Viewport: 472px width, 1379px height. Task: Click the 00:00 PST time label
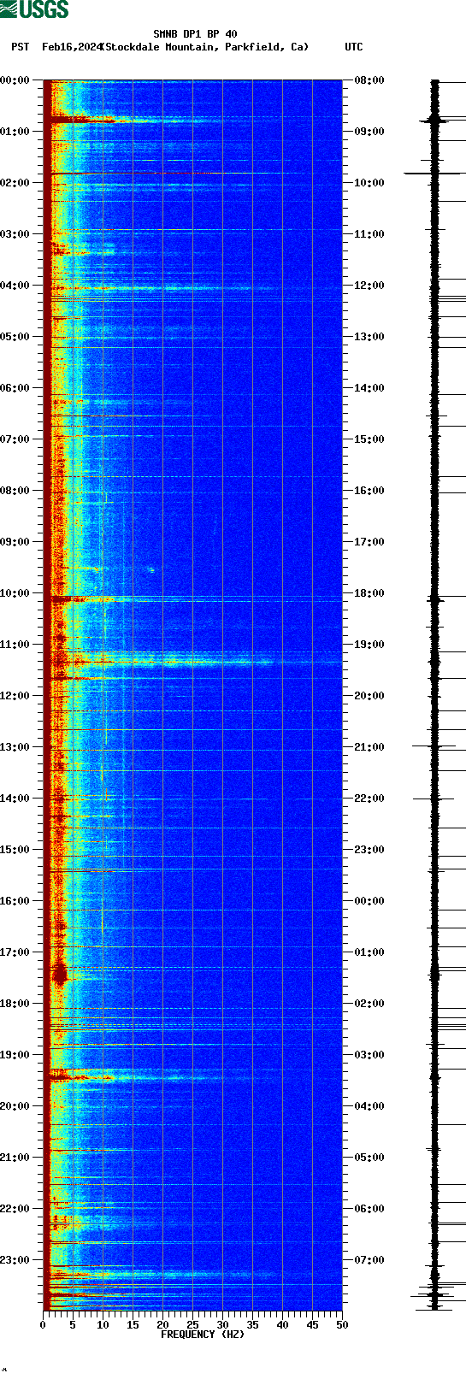pos(15,80)
